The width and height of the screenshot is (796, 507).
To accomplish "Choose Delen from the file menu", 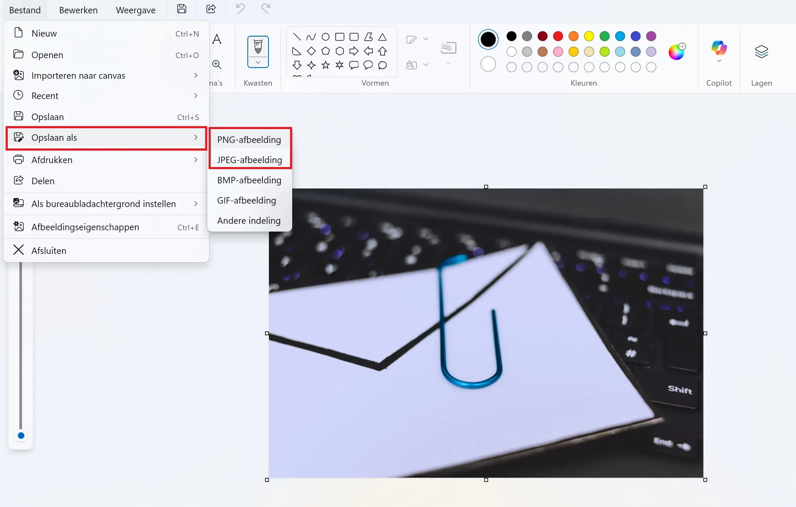I will point(106,181).
